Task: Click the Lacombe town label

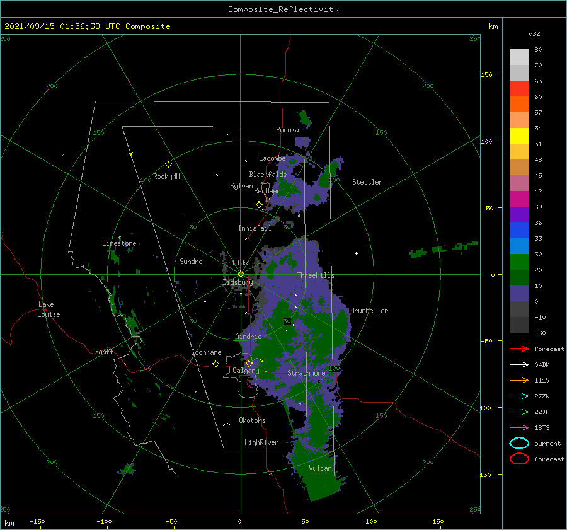Action: (x=272, y=158)
